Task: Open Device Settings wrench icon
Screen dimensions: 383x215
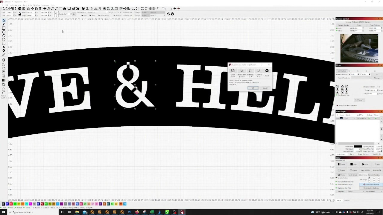Action: [78, 9]
